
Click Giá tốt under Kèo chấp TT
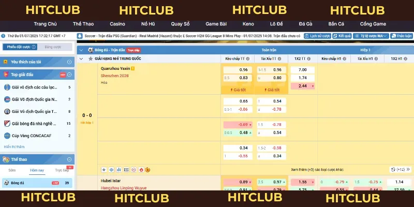click(x=238, y=90)
